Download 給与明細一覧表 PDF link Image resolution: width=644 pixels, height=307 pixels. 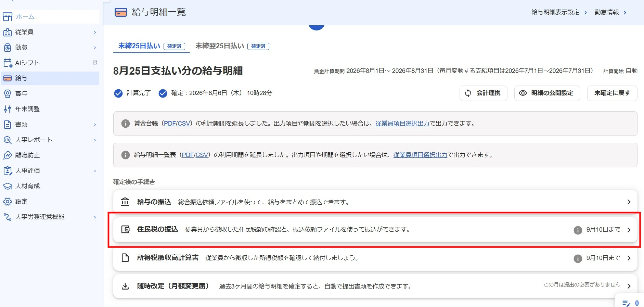pos(188,155)
